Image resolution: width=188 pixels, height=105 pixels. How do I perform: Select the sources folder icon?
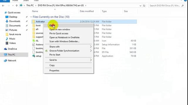34,33
